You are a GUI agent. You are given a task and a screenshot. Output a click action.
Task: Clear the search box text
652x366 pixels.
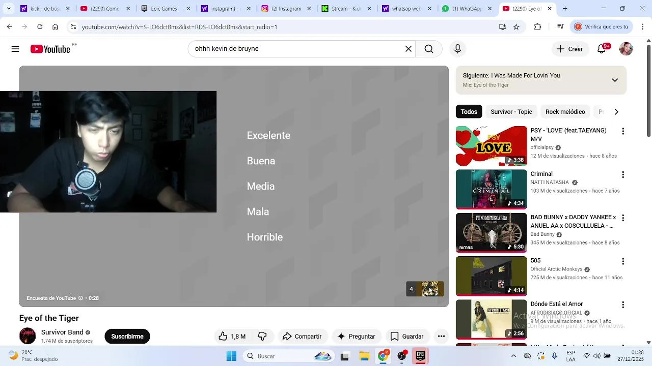point(408,49)
